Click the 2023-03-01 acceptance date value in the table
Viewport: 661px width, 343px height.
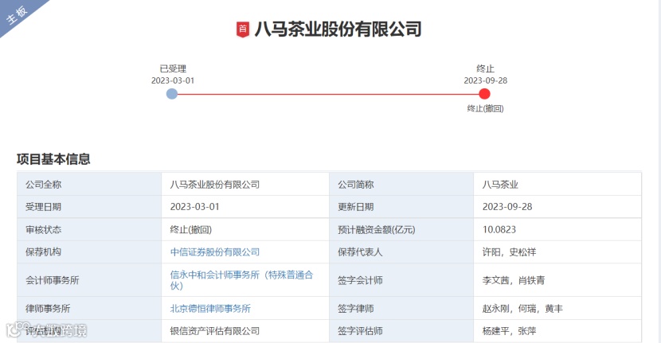[x=195, y=207]
